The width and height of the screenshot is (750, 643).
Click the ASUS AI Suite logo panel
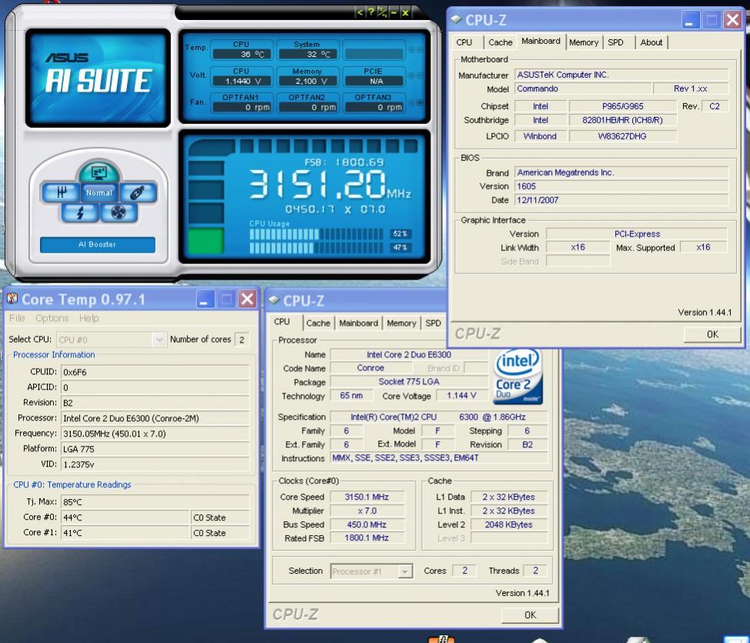coord(98,78)
